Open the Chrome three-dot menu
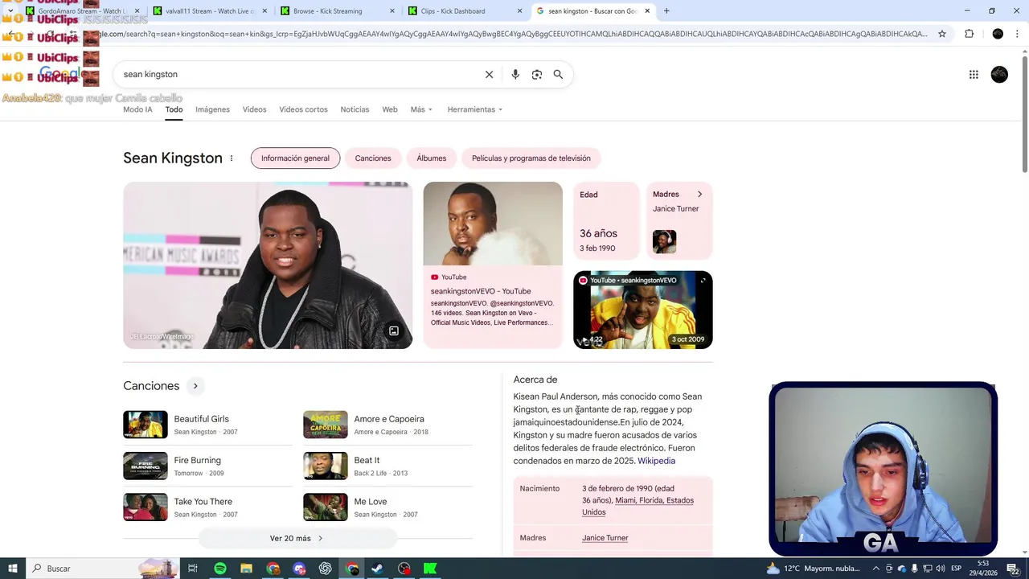Screen dimensions: 1029x579 click(x=1018, y=34)
